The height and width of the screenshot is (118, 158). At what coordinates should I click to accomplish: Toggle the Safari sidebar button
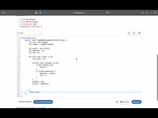point(3,12)
